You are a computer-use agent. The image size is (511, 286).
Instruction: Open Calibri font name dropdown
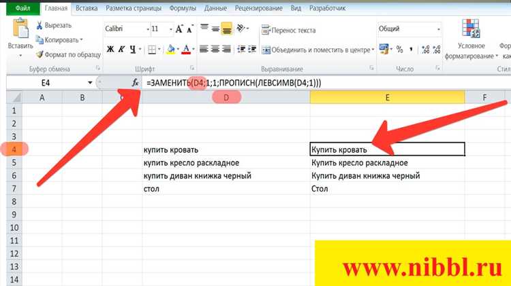pyautogui.click(x=148, y=29)
